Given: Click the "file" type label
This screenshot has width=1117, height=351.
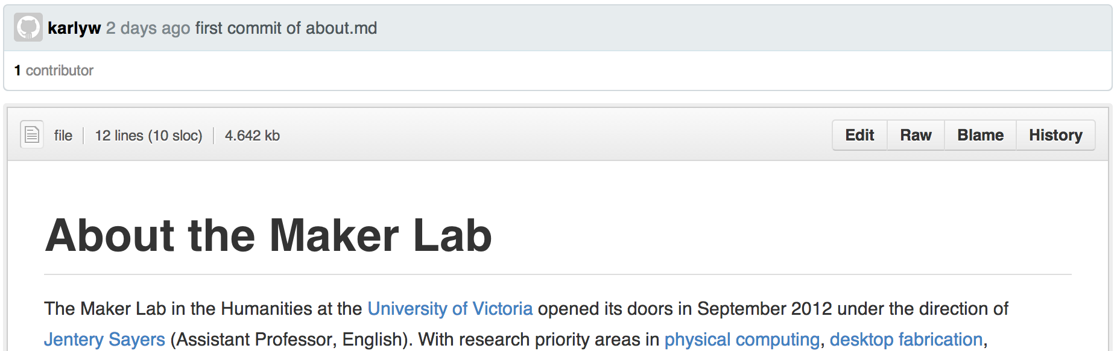Looking at the screenshot, I should tap(63, 136).
